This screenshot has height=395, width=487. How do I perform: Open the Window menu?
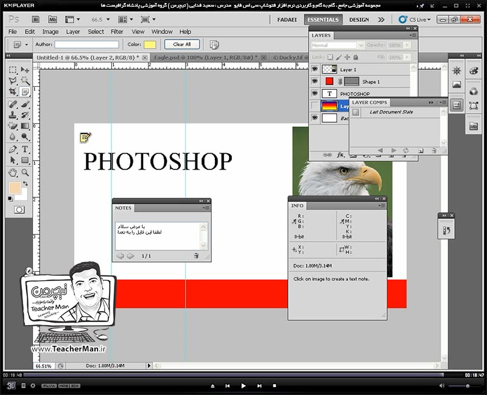tap(162, 32)
